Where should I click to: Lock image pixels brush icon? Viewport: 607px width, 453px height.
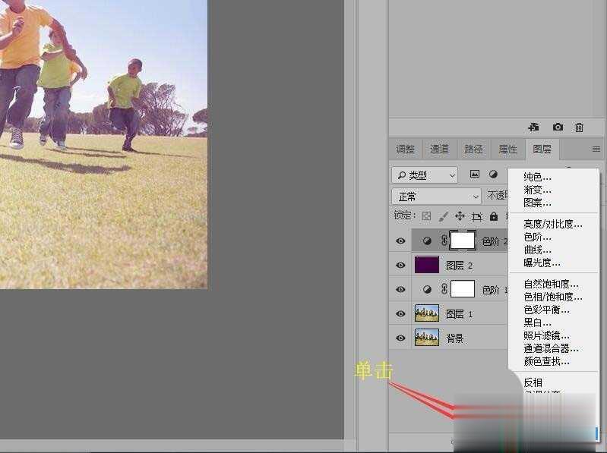pyautogui.click(x=443, y=216)
